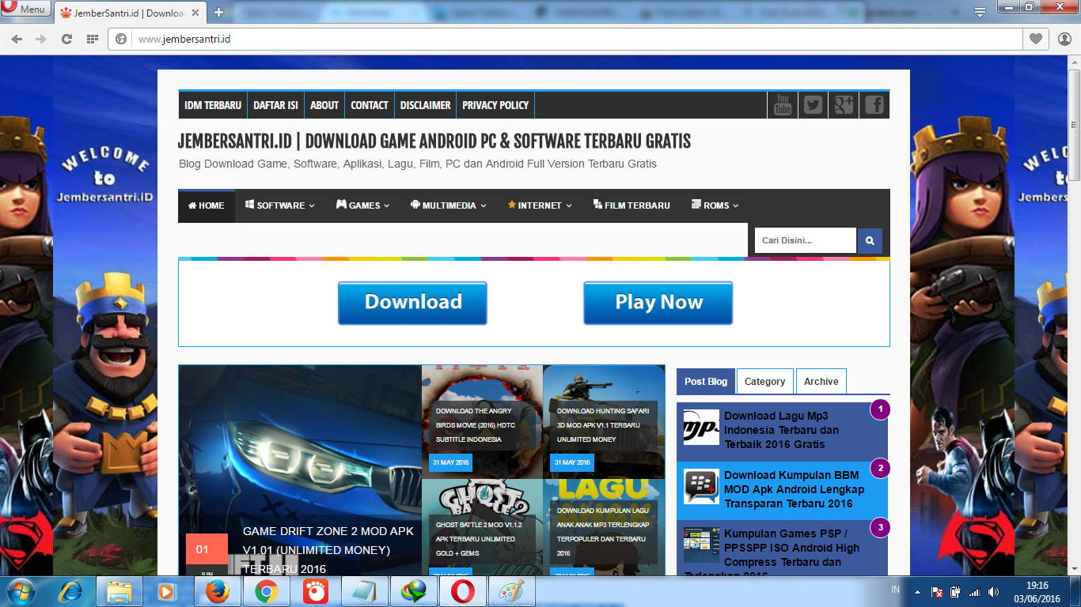Click the network signal tray icon
The height and width of the screenshot is (607, 1081).
coord(975,591)
